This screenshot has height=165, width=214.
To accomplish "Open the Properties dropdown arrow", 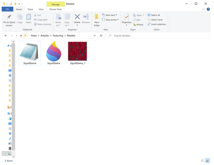I will point(126,25).
